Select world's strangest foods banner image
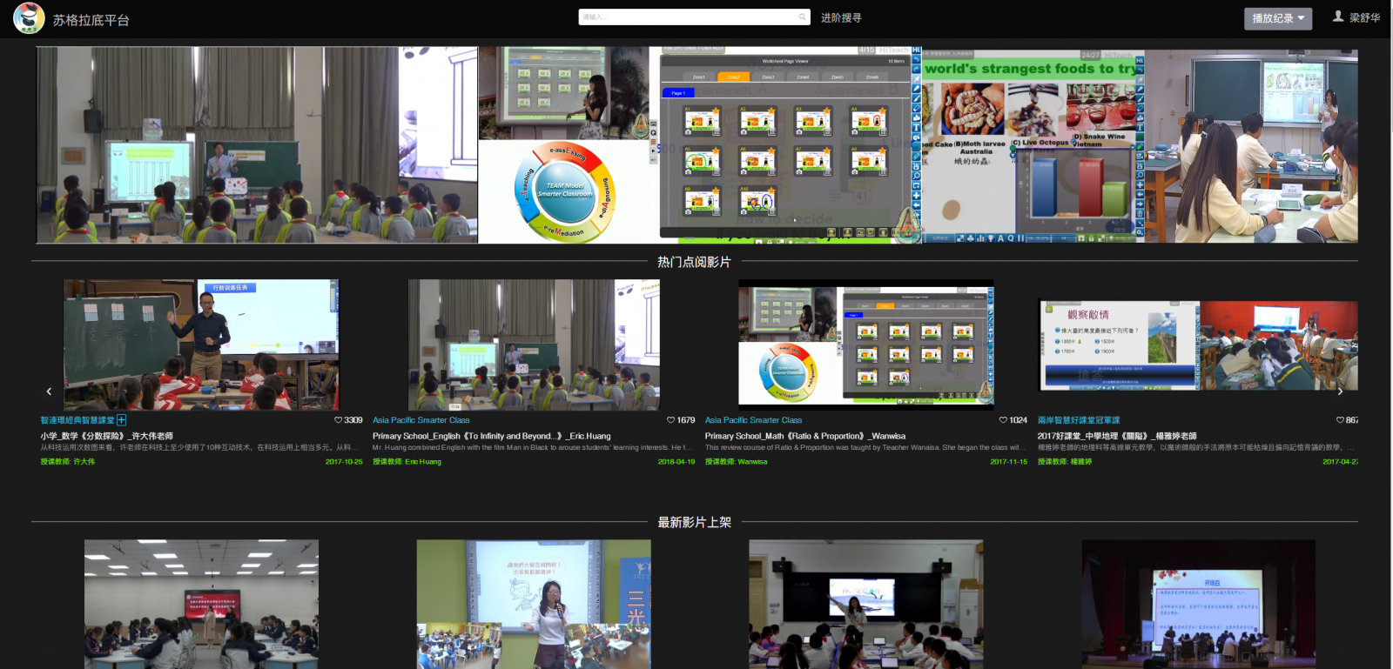 pyautogui.click(x=1033, y=145)
